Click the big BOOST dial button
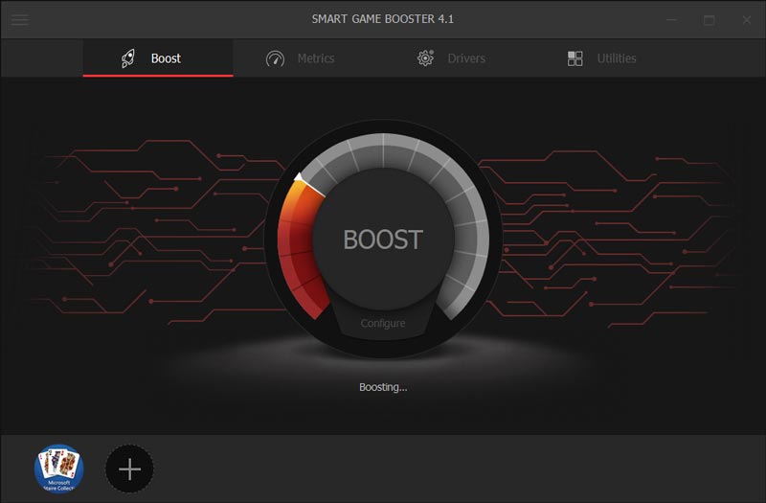The width and height of the screenshot is (766, 503). click(x=383, y=239)
